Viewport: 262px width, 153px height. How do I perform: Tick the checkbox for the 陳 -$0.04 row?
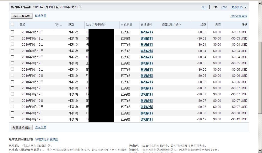point(12,44)
